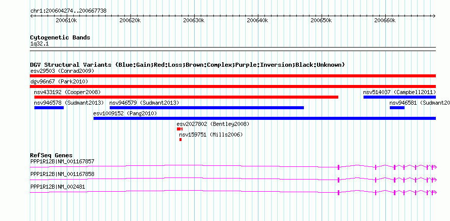Select the blue esv1009152 gain bar

point(264,118)
